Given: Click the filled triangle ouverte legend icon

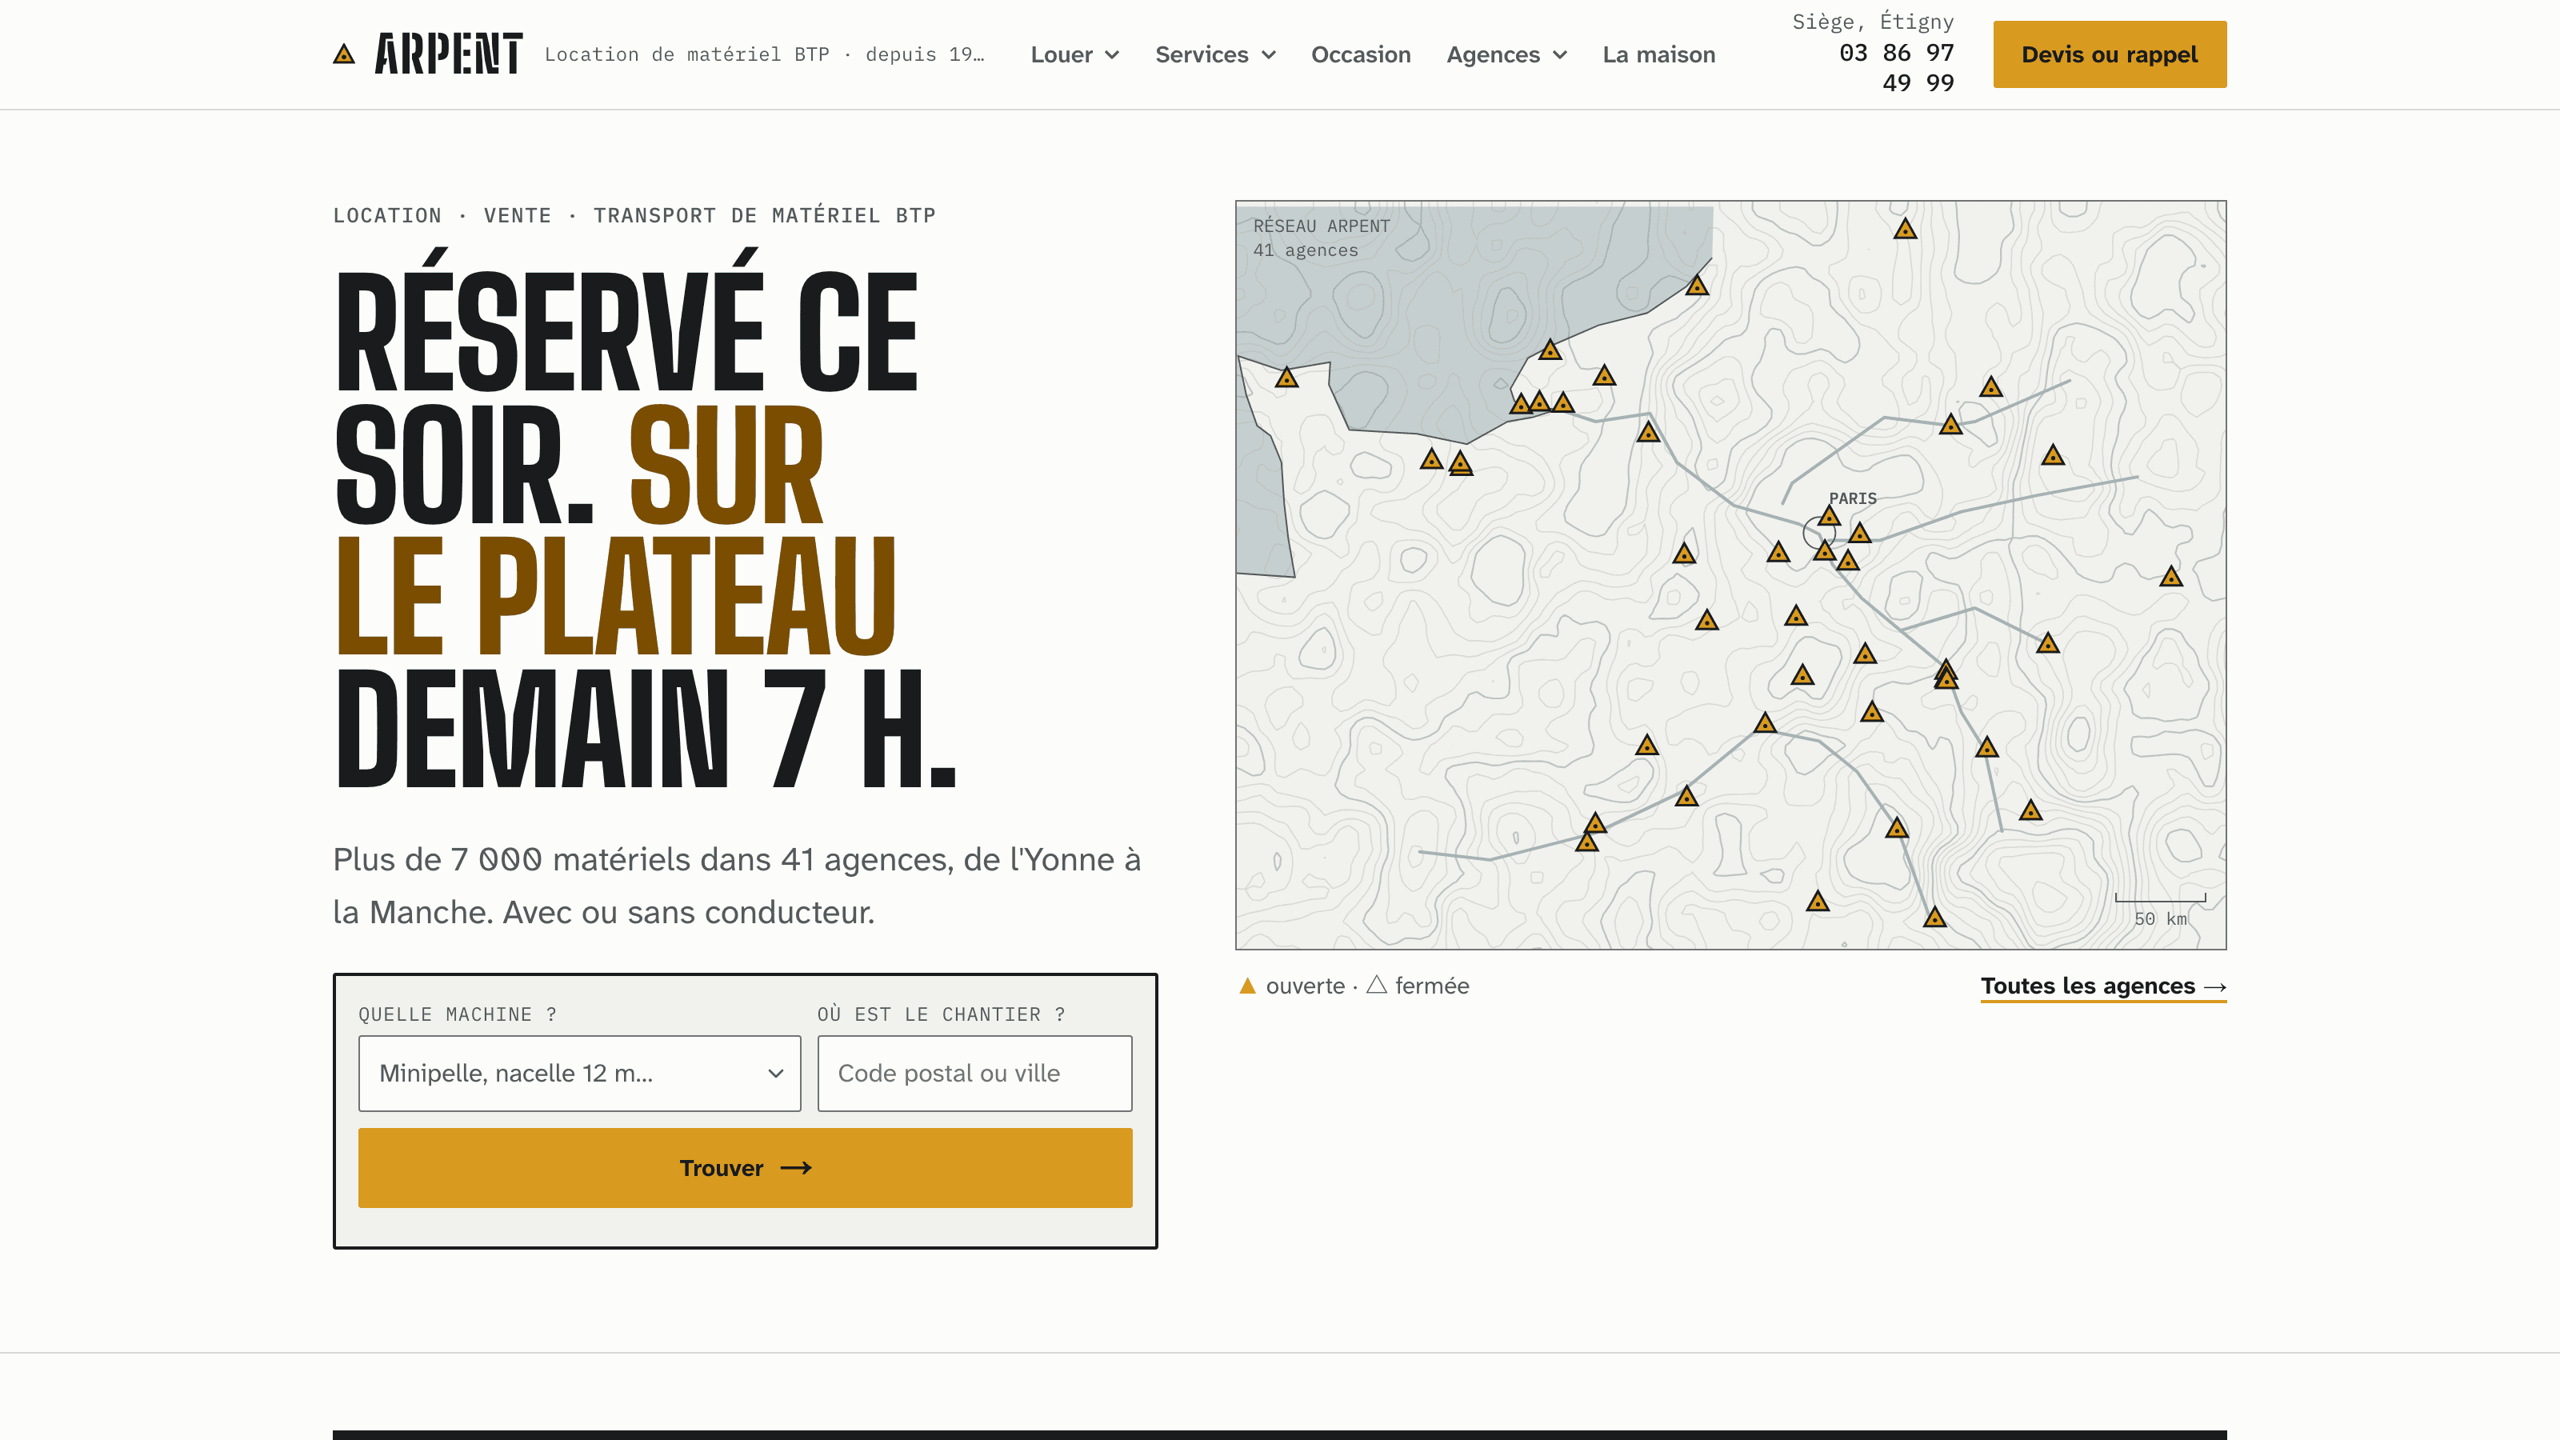Looking at the screenshot, I should pos(1247,986).
